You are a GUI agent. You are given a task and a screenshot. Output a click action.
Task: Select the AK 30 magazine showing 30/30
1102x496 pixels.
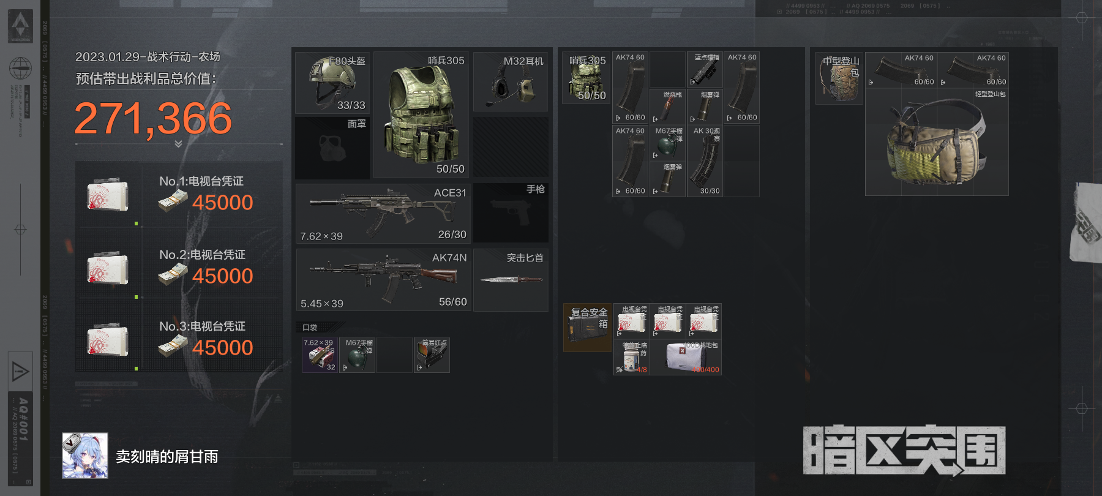[x=705, y=161]
